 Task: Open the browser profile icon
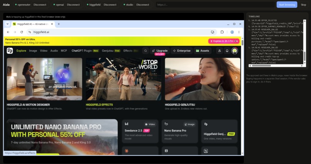click(232, 32)
